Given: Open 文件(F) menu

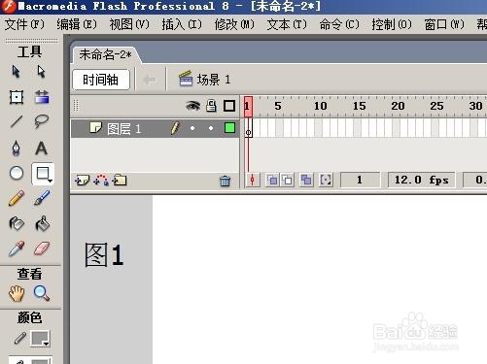Looking at the screenshot, I should [x=24, y=24].
